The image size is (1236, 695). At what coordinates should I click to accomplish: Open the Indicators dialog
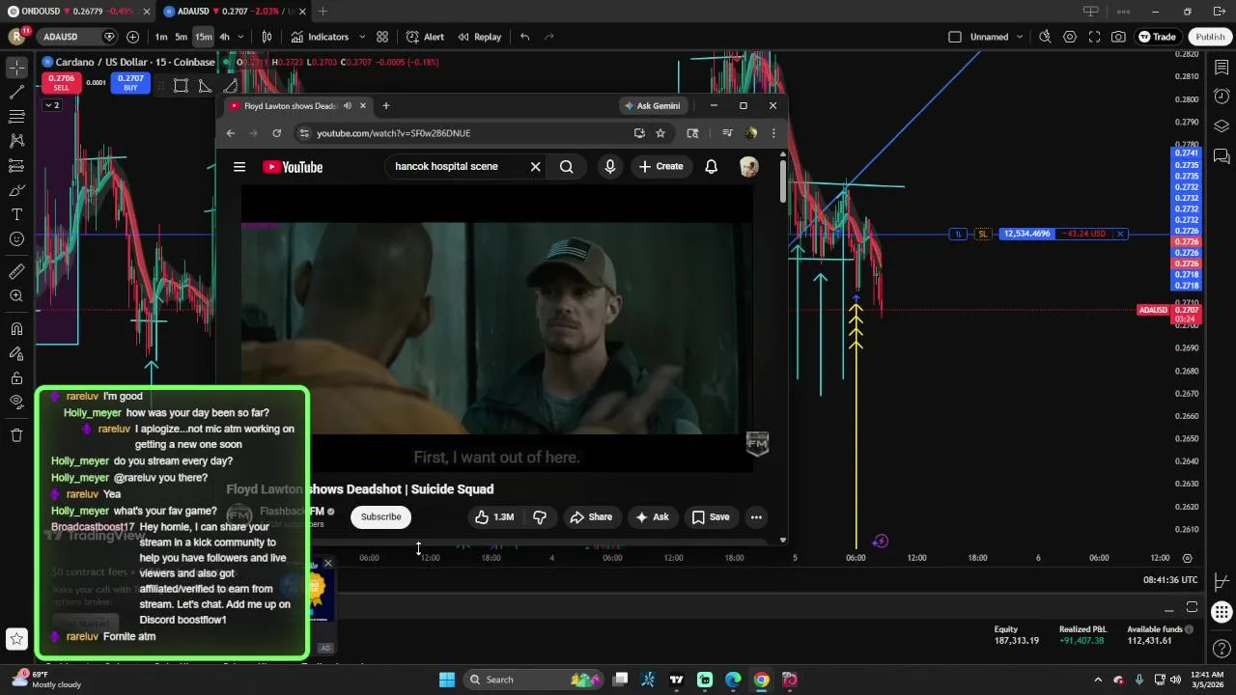(x=320, y=37)
